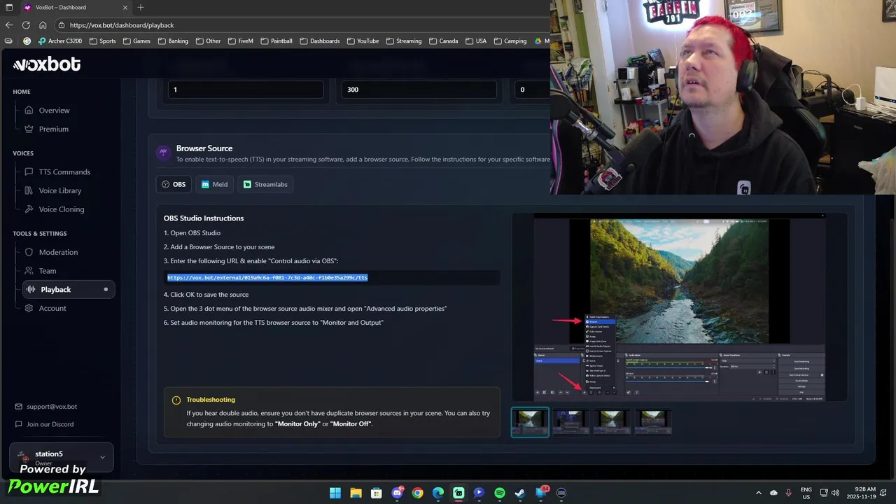Click the highlighted vox.bot TTS URL

click(267, 278)
